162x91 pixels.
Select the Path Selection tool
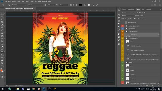point(2,55)
